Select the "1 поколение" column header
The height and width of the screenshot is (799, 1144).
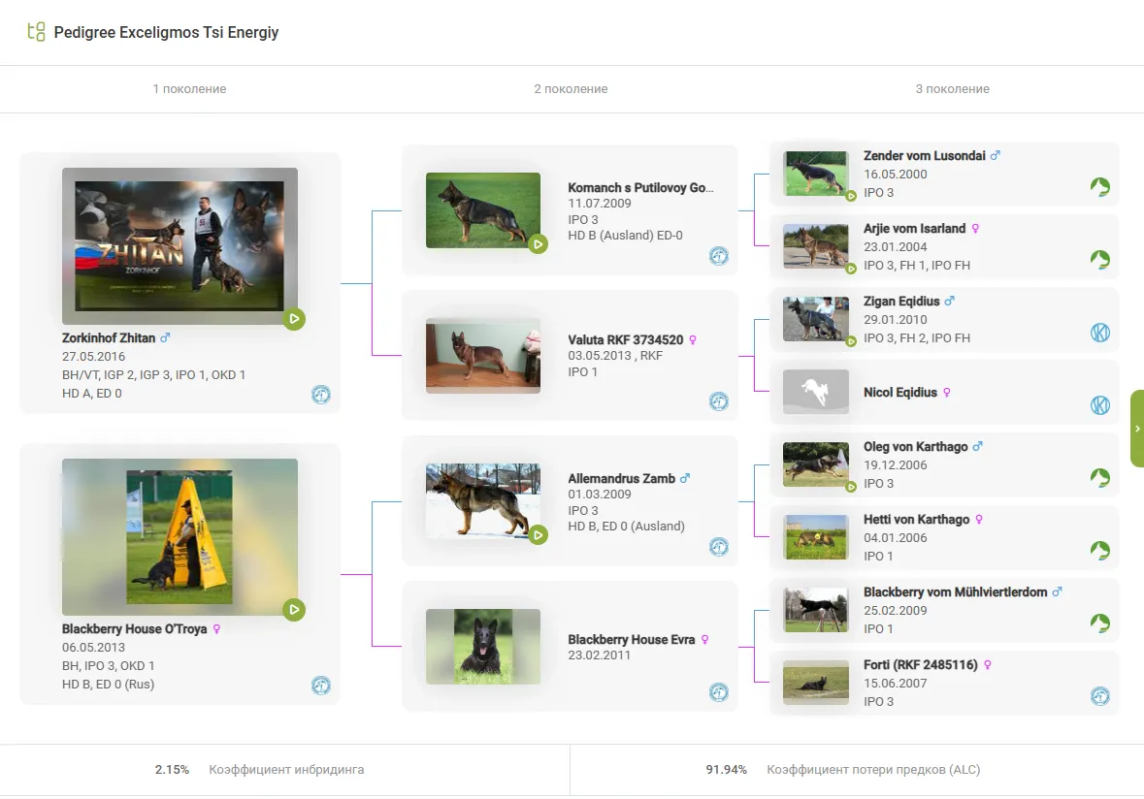click(x=189, y=89)
